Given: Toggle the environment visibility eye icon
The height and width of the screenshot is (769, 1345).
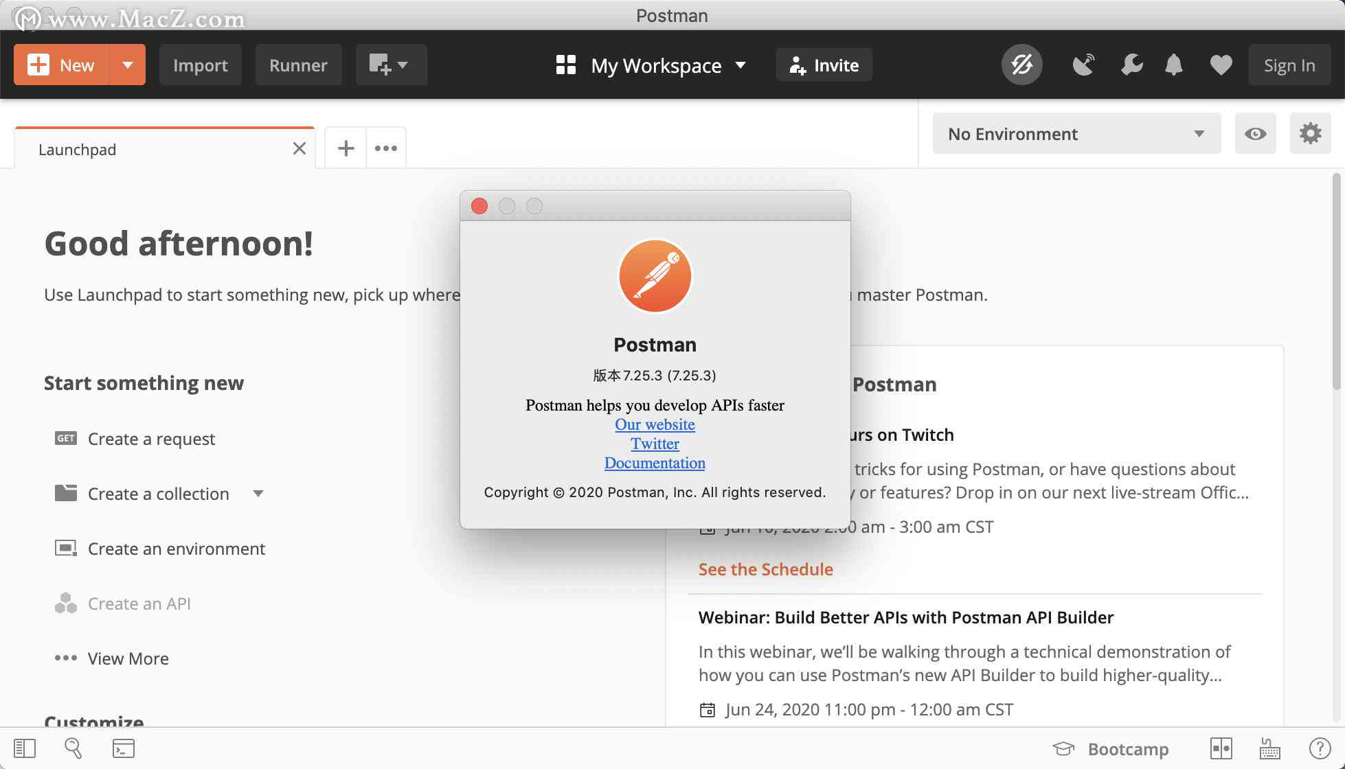Looking at the screenshot, I should [1256, 133].
